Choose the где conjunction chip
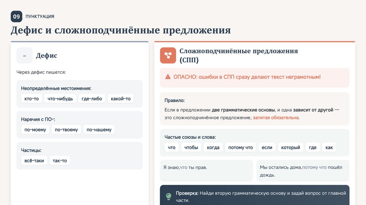This screenshot has width=366, height=205. click(x=312, y=147)
